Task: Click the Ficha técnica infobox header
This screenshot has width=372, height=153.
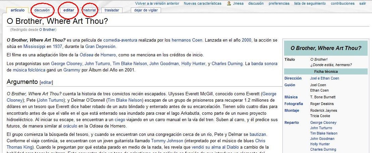Action: (326, 71)
